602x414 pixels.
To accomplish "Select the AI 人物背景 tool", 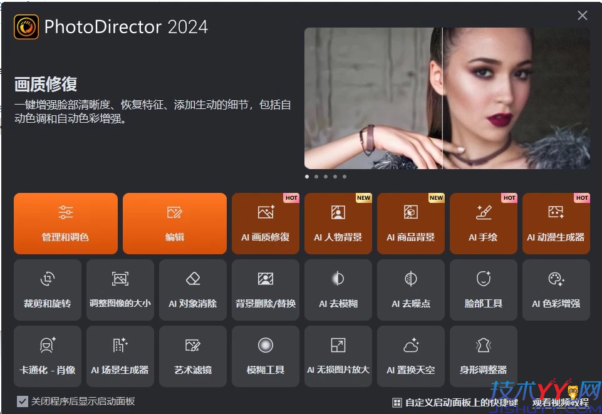I will point(338,224).
